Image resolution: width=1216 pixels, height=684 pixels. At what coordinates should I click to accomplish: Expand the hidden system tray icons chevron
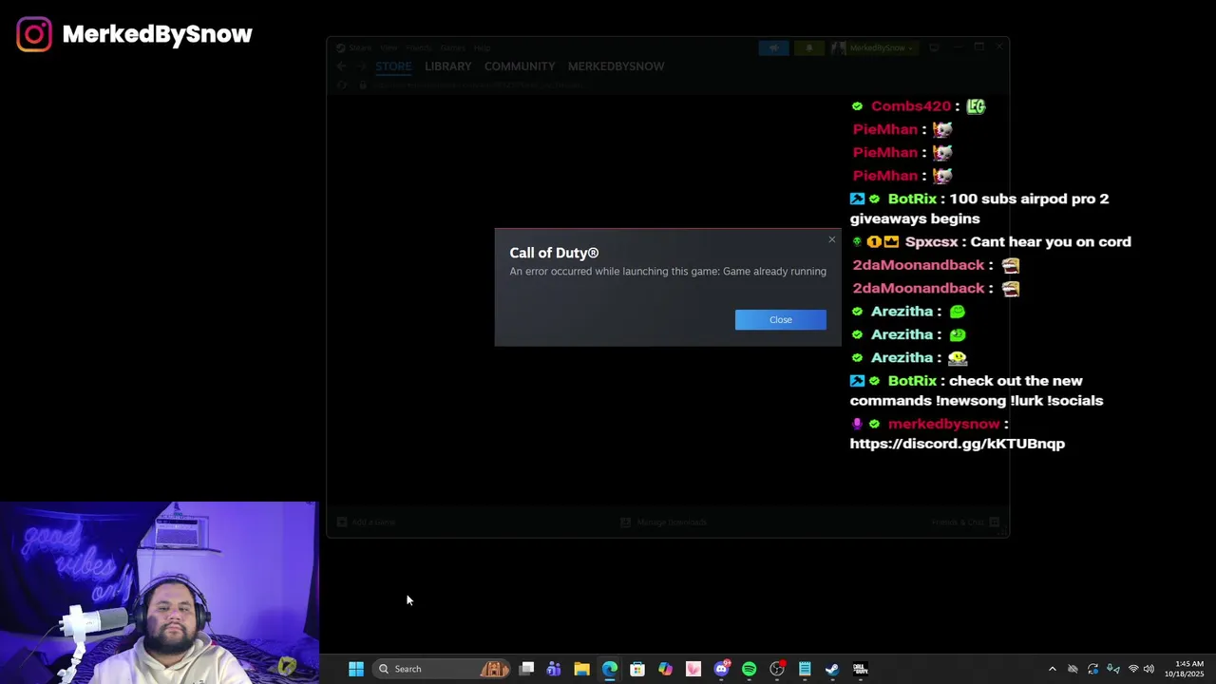[1052, 669]
